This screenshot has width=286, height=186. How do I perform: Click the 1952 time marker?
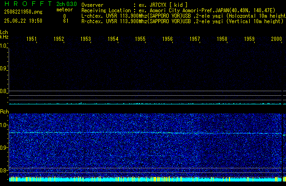(x=59, y=39)
